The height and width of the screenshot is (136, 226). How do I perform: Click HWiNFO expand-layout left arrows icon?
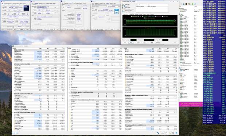[13, 133]
